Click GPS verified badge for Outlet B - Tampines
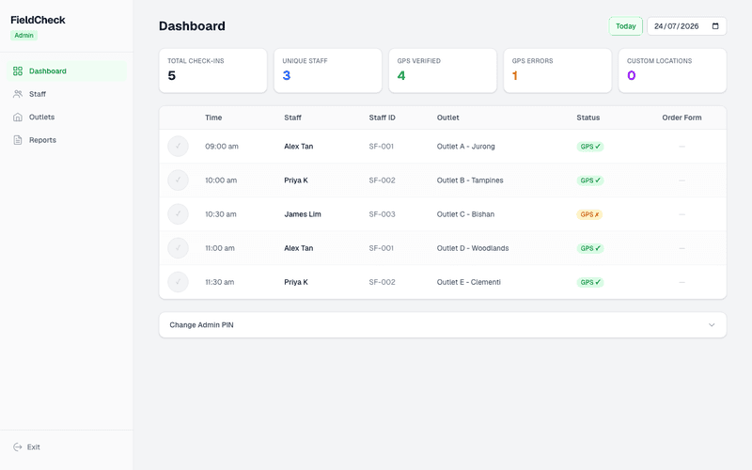Screen dimensions: 752x470 pyautogui.click(x=590, y=180)
